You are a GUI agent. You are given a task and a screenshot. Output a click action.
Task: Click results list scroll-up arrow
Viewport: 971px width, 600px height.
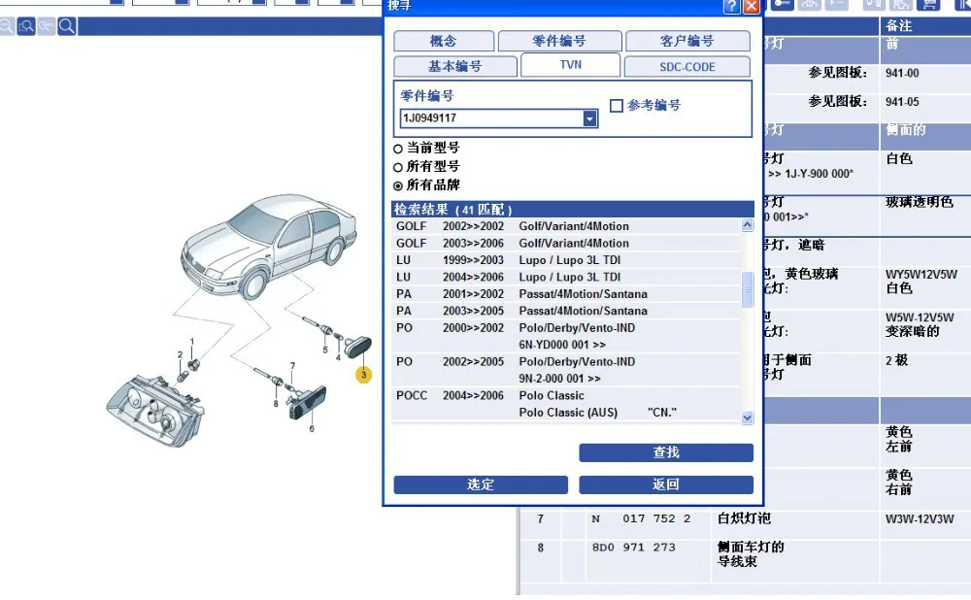point(748,225)
